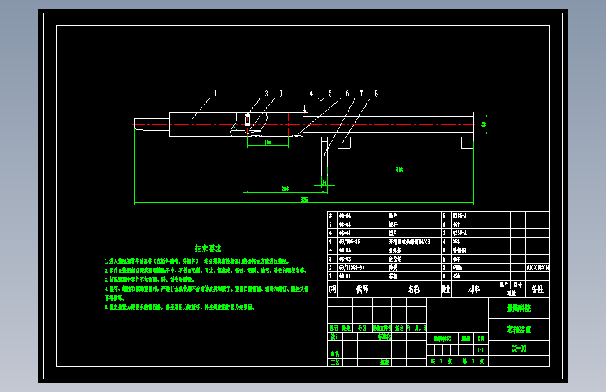Image resolution: width=606 pixels, height=392 pixels.
Task: Click balloon number 1 above the shaft drawing
Action: pyautogui.click(x=216, y=93)
